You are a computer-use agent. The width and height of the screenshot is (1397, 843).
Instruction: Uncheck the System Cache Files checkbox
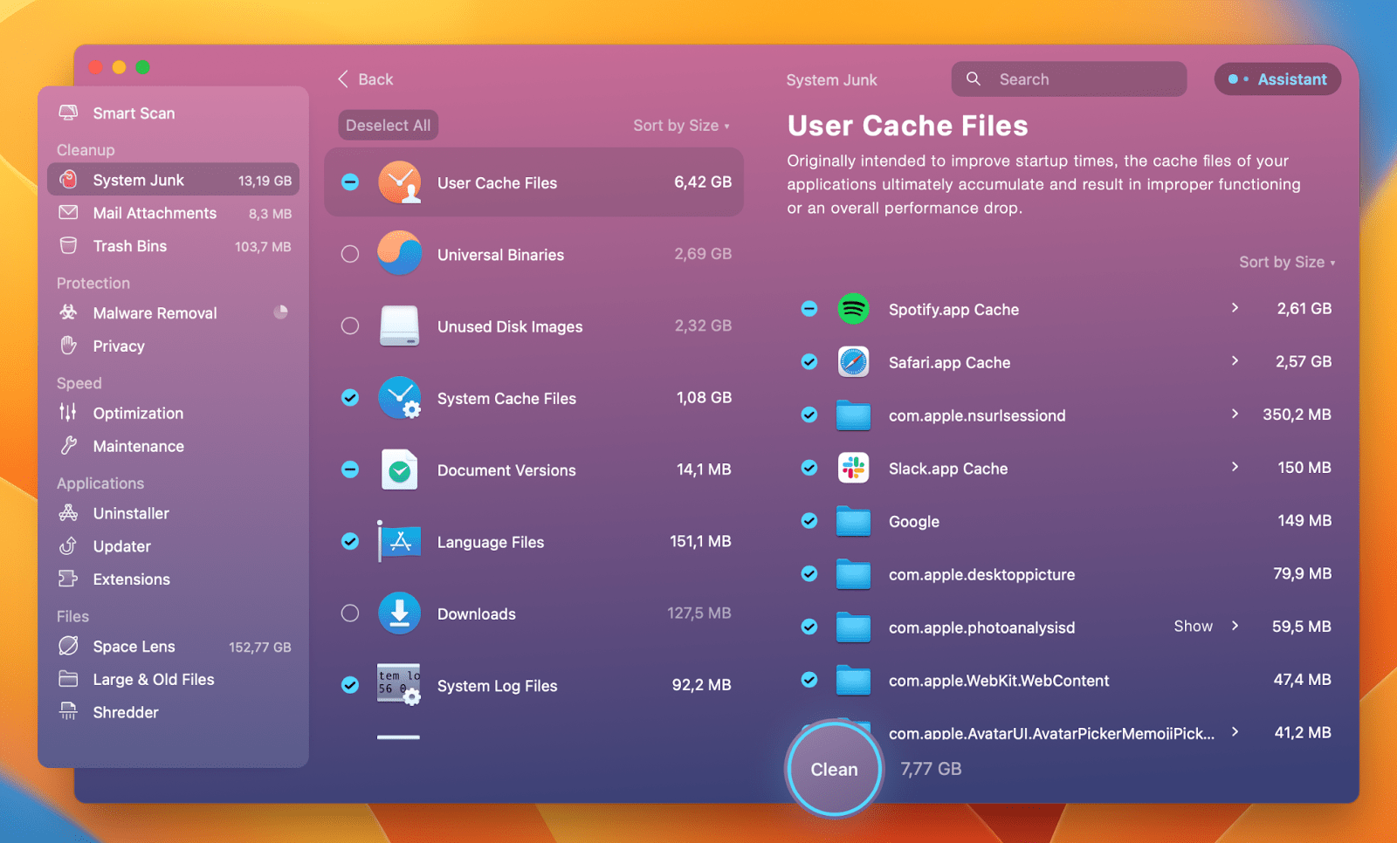(350, 398)
